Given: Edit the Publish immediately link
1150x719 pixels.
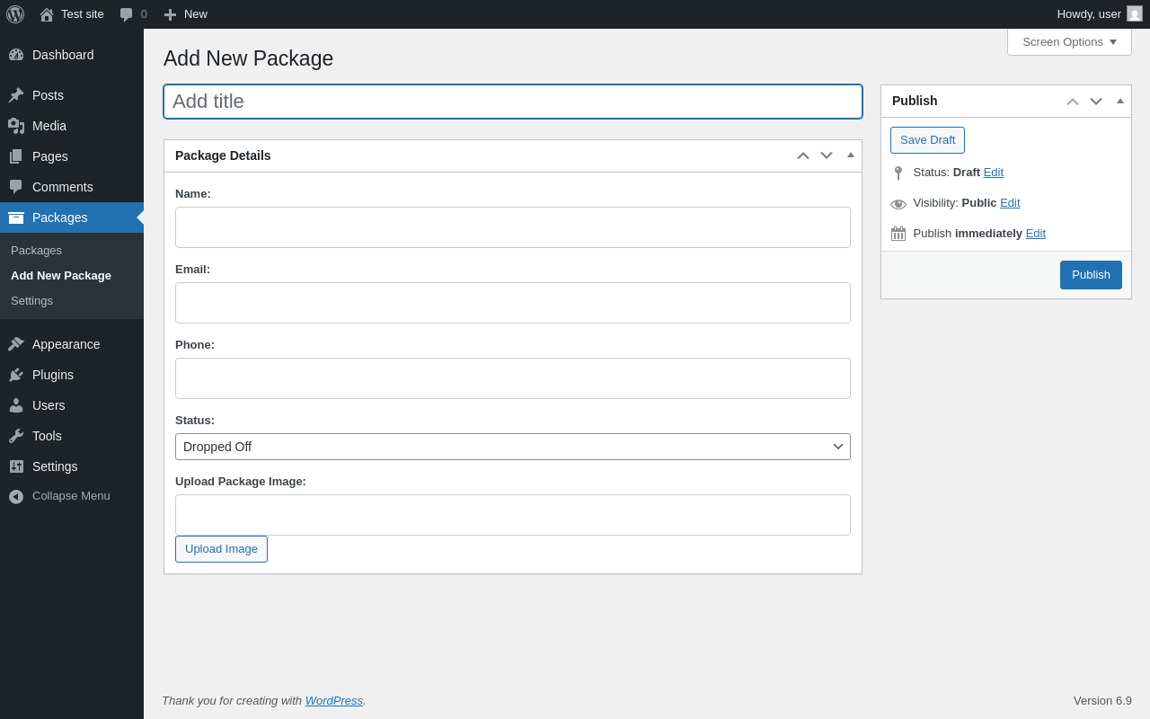Looking at the screenshot, I should tap(1036, 234).
